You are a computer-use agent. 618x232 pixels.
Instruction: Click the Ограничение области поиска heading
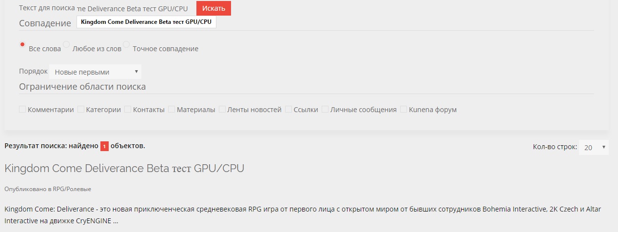point(82,87)
